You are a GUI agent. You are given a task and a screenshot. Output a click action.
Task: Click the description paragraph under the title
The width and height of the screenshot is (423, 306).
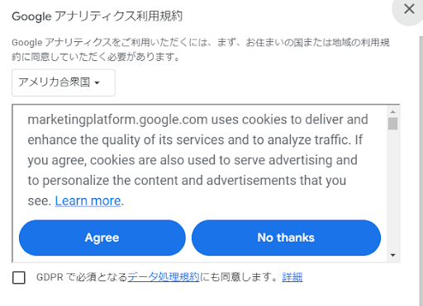201,49
